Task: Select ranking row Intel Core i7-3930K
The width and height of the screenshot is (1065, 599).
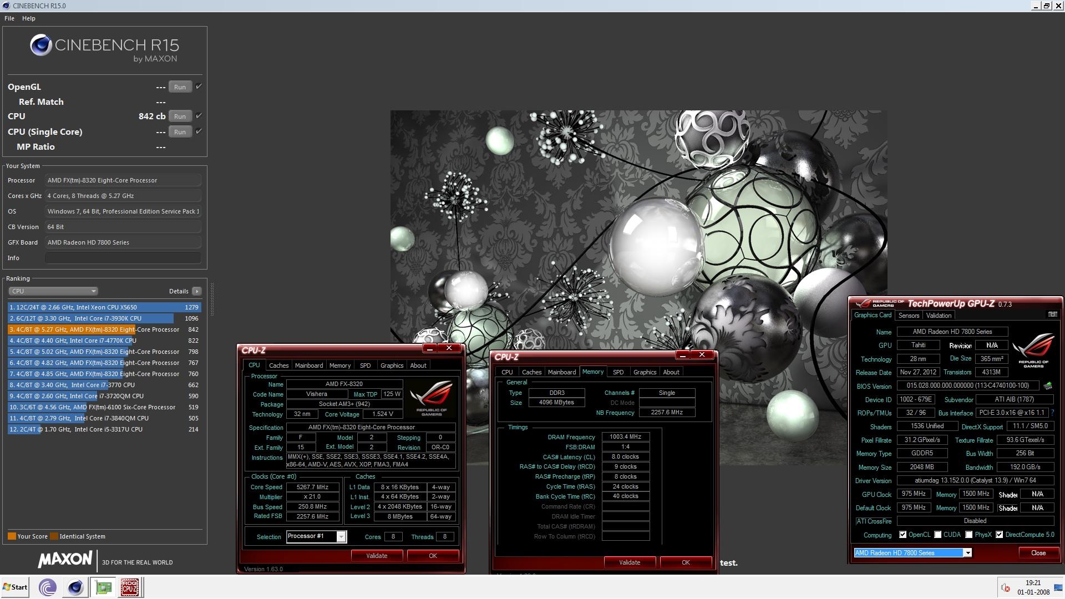Action: (104, 318)
